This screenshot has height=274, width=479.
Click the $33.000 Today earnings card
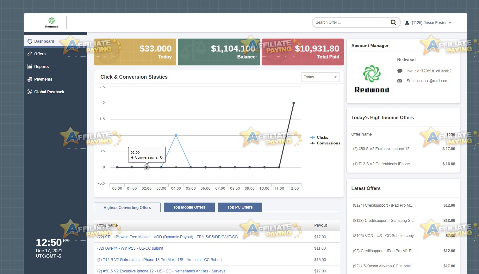135,52
